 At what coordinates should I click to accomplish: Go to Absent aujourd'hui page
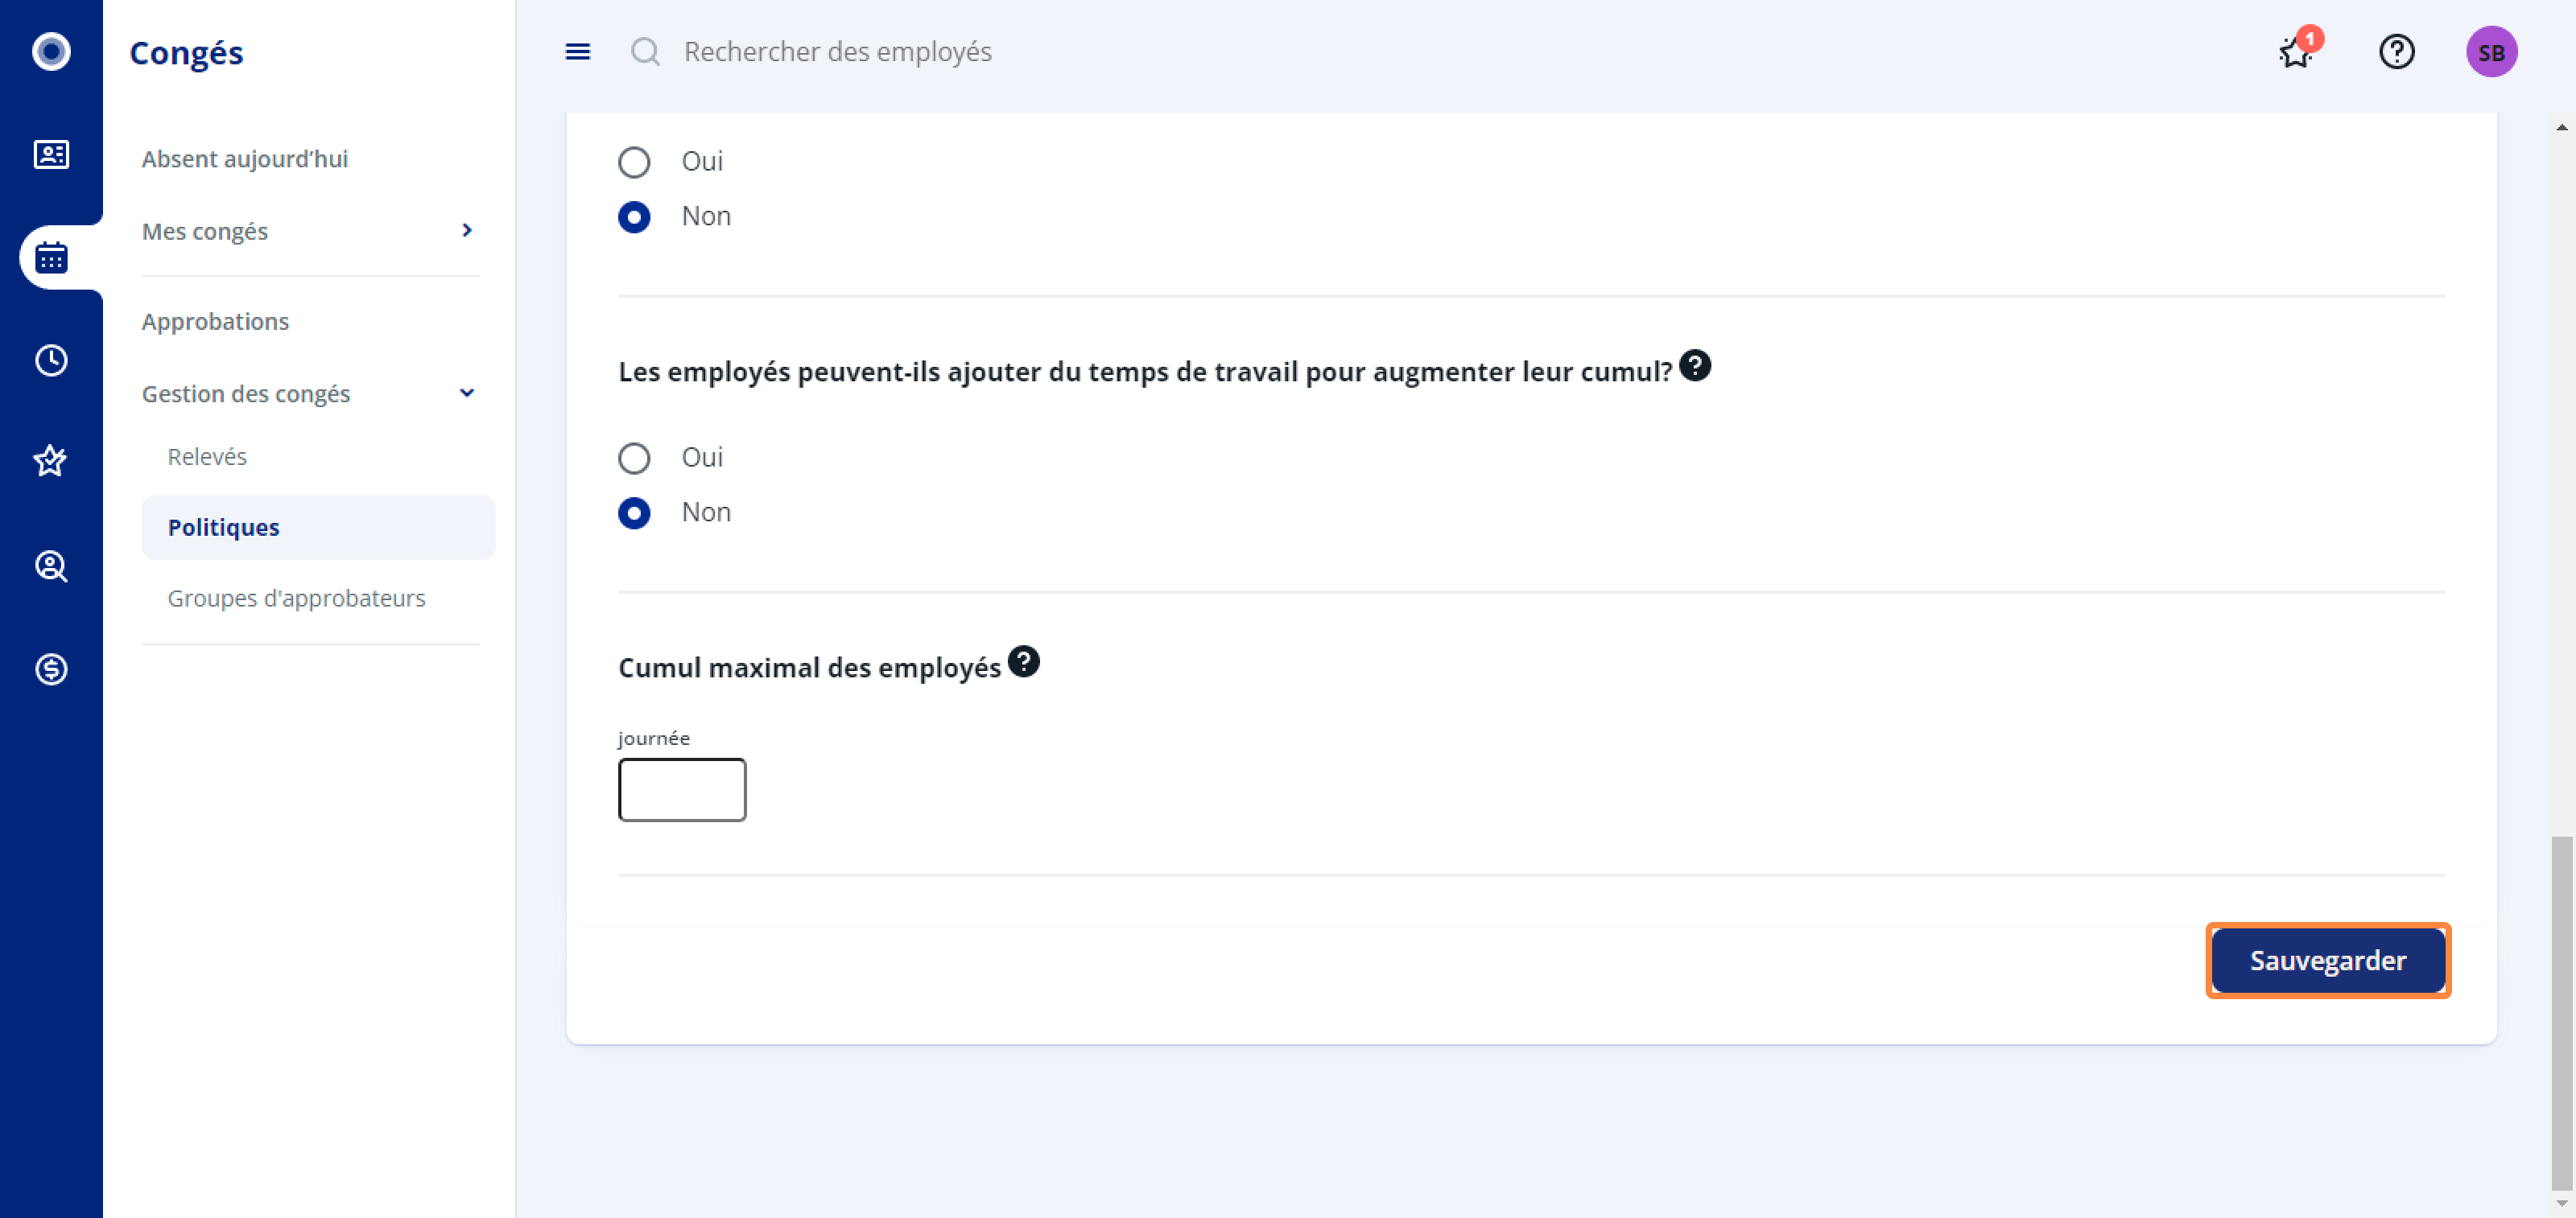pos(245,158)
